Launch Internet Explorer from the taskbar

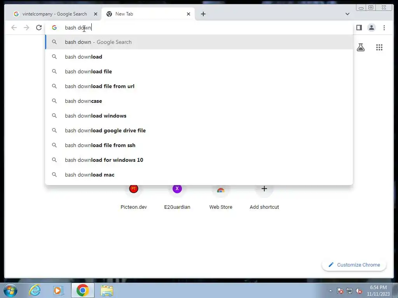coord(35,290)
